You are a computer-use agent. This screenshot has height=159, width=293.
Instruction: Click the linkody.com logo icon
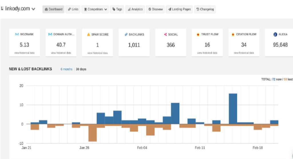pos(2,8)
